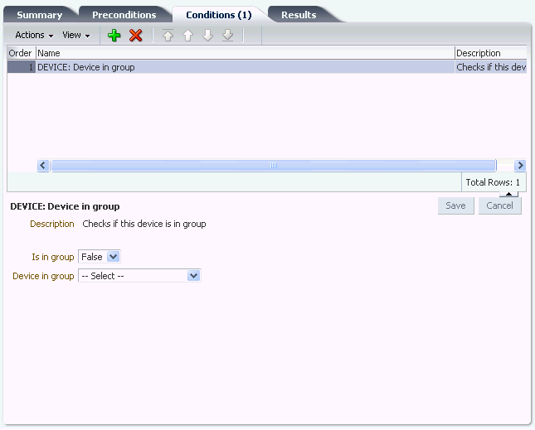Open the Device in group select list

(x=139, y=276)
